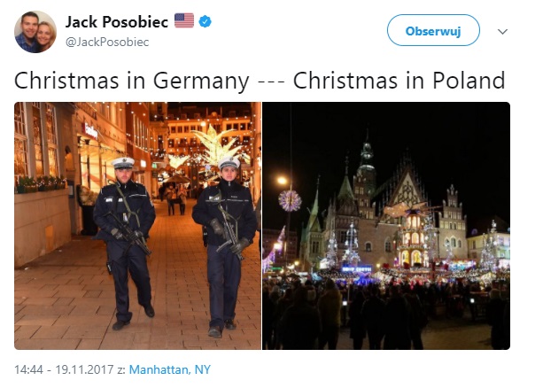Image resolution: width=543 pixels, height=388 pixels.
Task: Click the "Christmas in Germany" tweet text
Action: coord(132,81)
